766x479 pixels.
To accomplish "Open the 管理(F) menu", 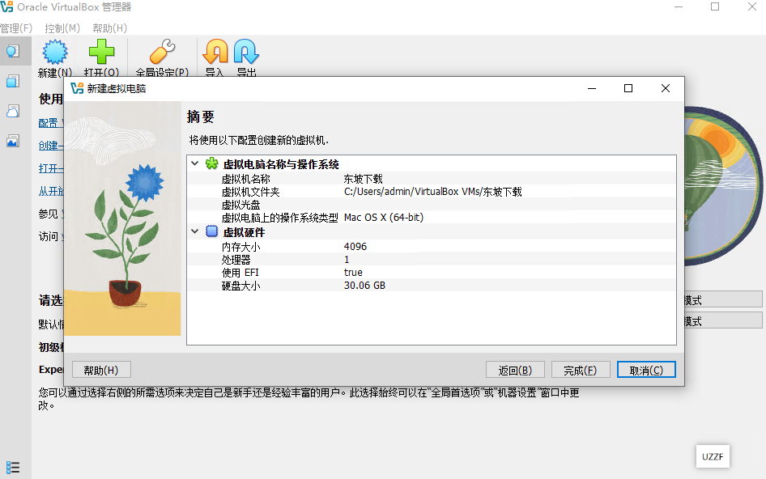I will coord(16,28).
